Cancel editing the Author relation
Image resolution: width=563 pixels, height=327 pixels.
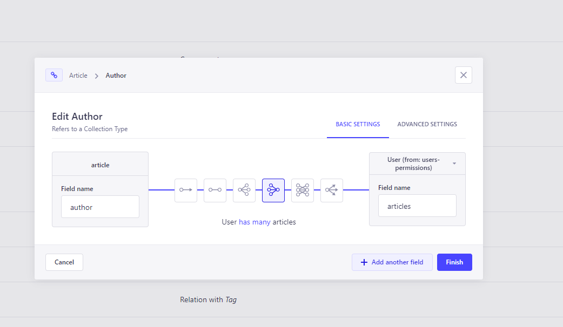(x=64, y=262)
